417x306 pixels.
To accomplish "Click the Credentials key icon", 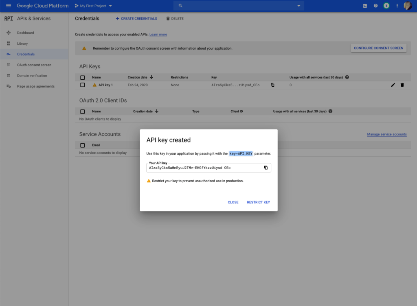I will pyautogui.click(x=9, y=54).
